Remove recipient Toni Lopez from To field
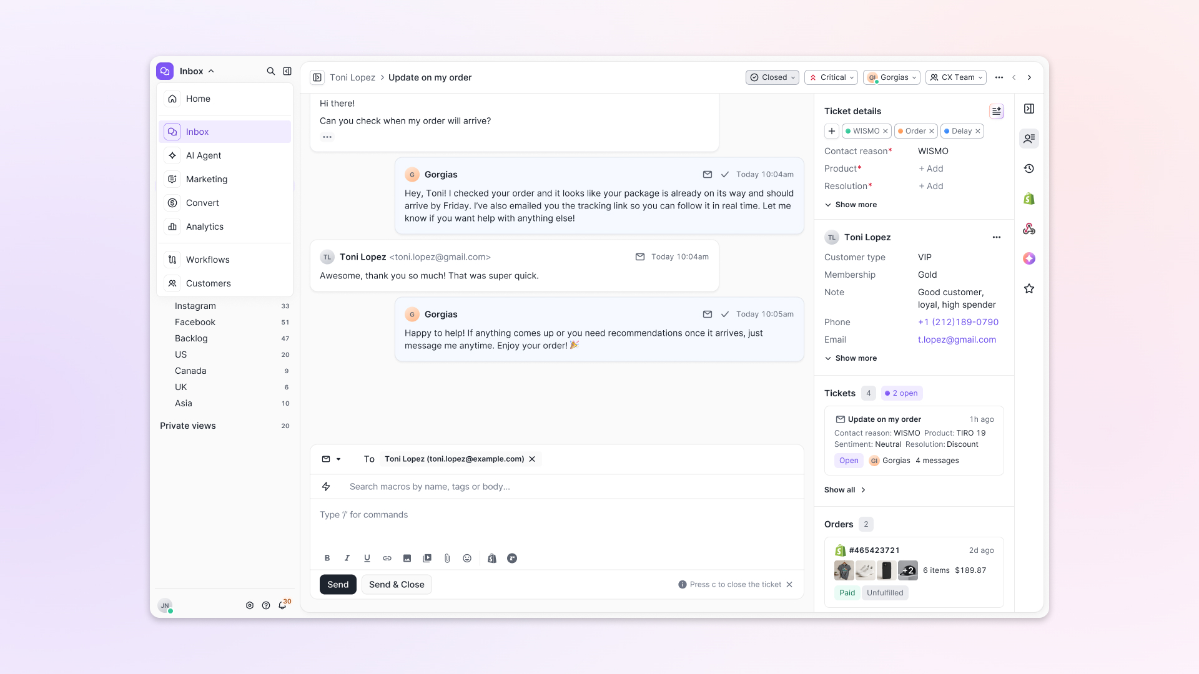Viewport: 1199px width, 674px height. [x=532, y=459]
